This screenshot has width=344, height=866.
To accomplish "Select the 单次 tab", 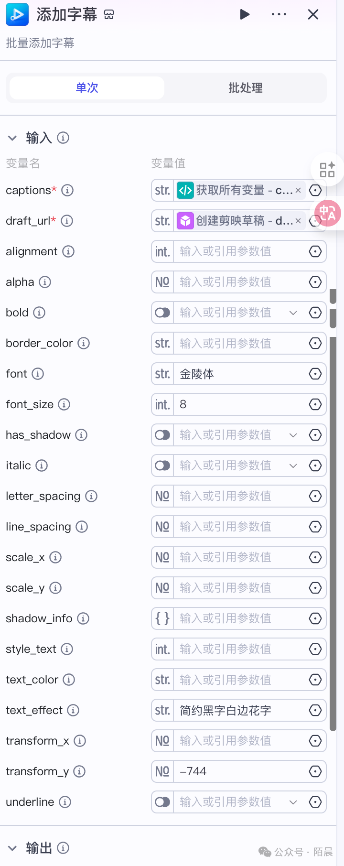I will 87,88.
